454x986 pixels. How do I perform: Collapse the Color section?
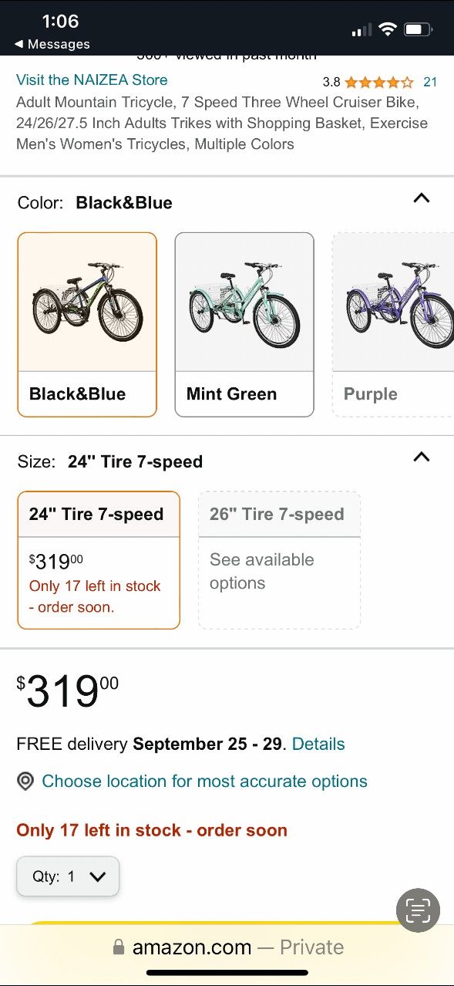[x=421, y=198]
